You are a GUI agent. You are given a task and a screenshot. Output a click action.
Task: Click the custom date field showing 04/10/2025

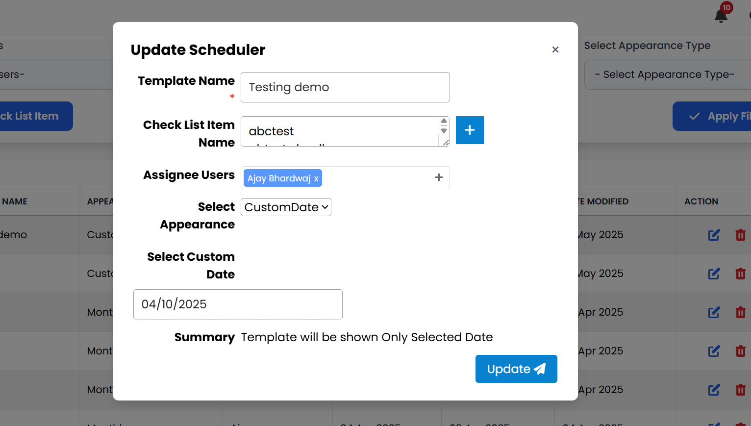237,304
